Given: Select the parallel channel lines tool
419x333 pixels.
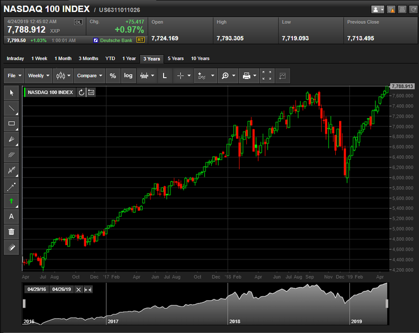Looking at the screenshot, I should pos(11,155).
